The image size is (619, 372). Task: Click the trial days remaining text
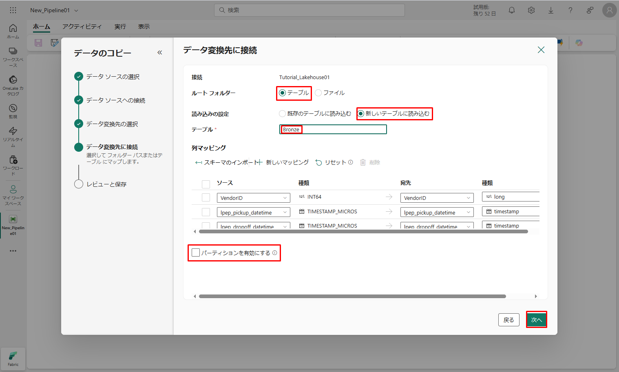point(484,11)
